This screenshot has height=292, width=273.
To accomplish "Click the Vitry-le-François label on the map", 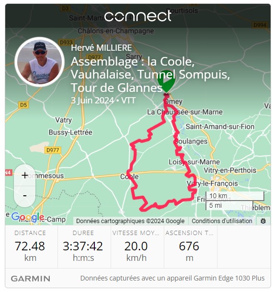I will (x=212, y=183).
